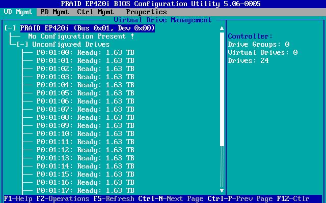326x203 pixels.
Task: Select drive P0:01:03
Action: 85,77
